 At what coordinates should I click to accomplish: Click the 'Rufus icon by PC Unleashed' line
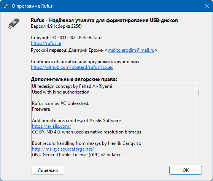click(x=61, y=103)
